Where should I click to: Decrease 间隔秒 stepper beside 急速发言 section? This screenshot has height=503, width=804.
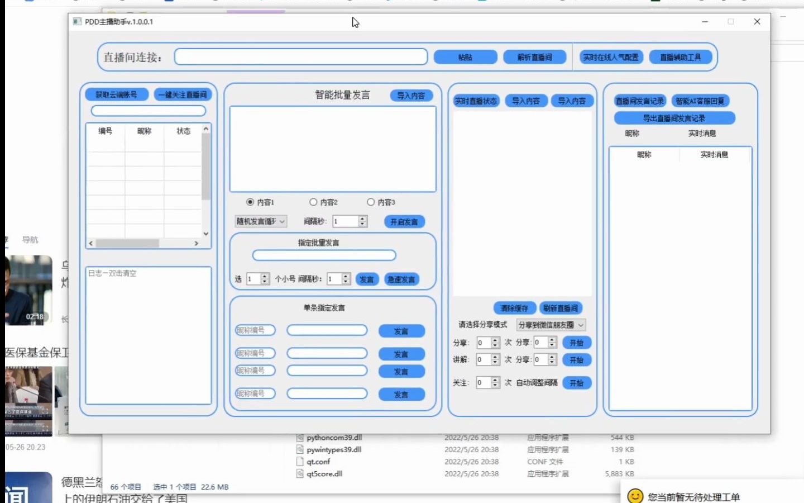click(x=346, y=282)
